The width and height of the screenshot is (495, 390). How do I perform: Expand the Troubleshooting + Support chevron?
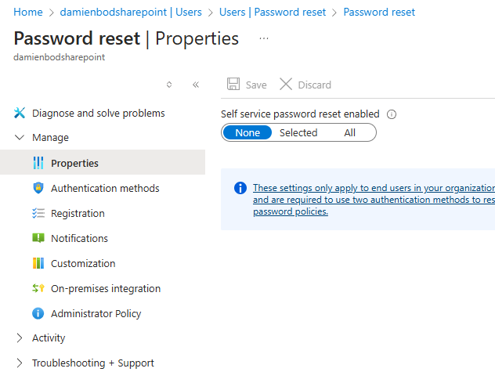coord(20,363)
